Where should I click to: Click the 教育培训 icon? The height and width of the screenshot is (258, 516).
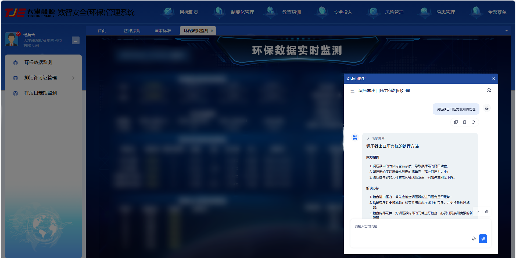271,12
